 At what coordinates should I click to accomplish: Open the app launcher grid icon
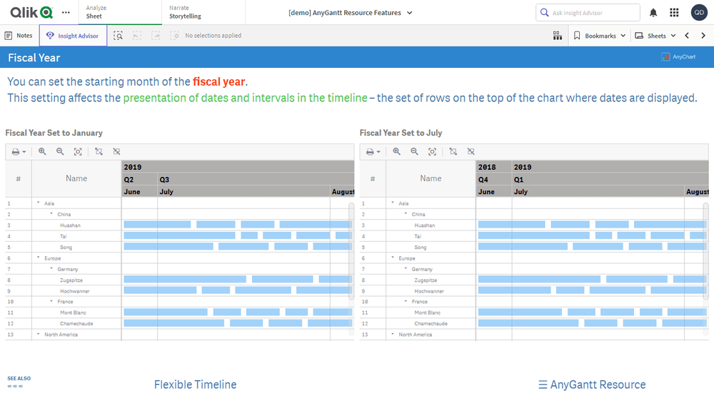coord(674,13)
